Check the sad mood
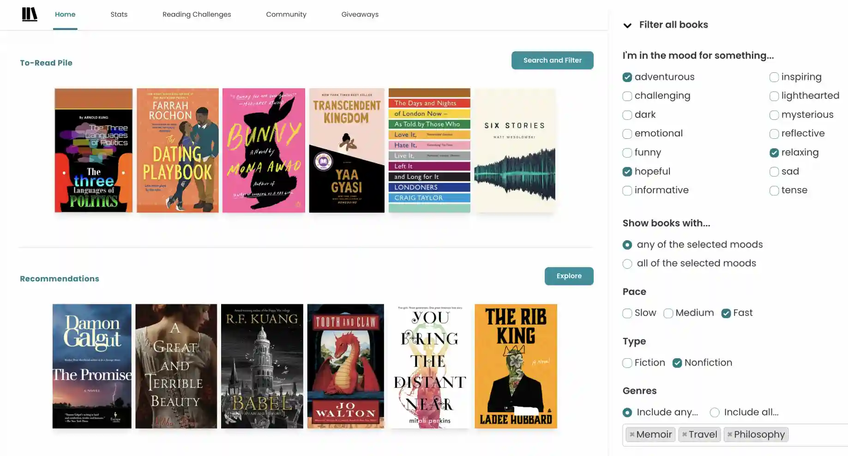 (x=774, y=172)
